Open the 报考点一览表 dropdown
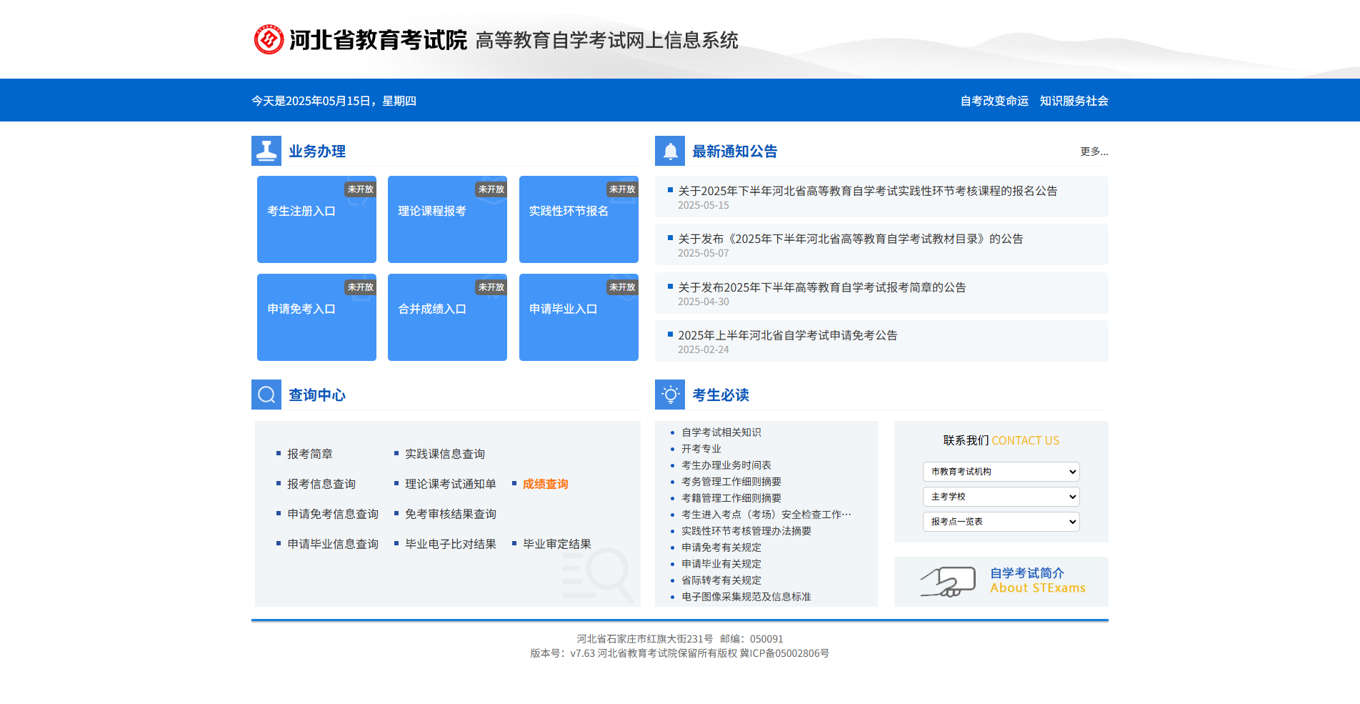The width and height of the screenshot is (1360, 704). 1001,522
